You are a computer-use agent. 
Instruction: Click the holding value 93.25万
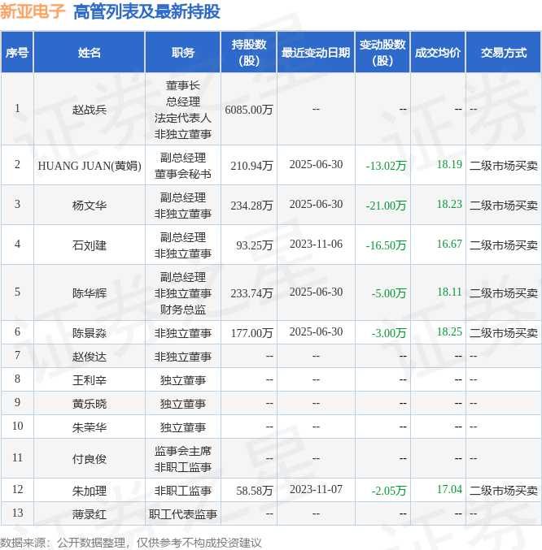point(254,245)
